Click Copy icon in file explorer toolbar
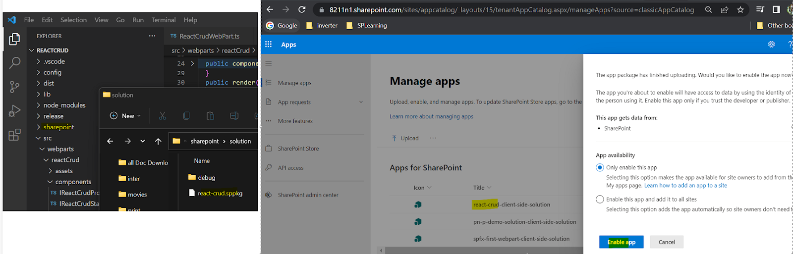The image size is (793, 254). coord(186,116)
